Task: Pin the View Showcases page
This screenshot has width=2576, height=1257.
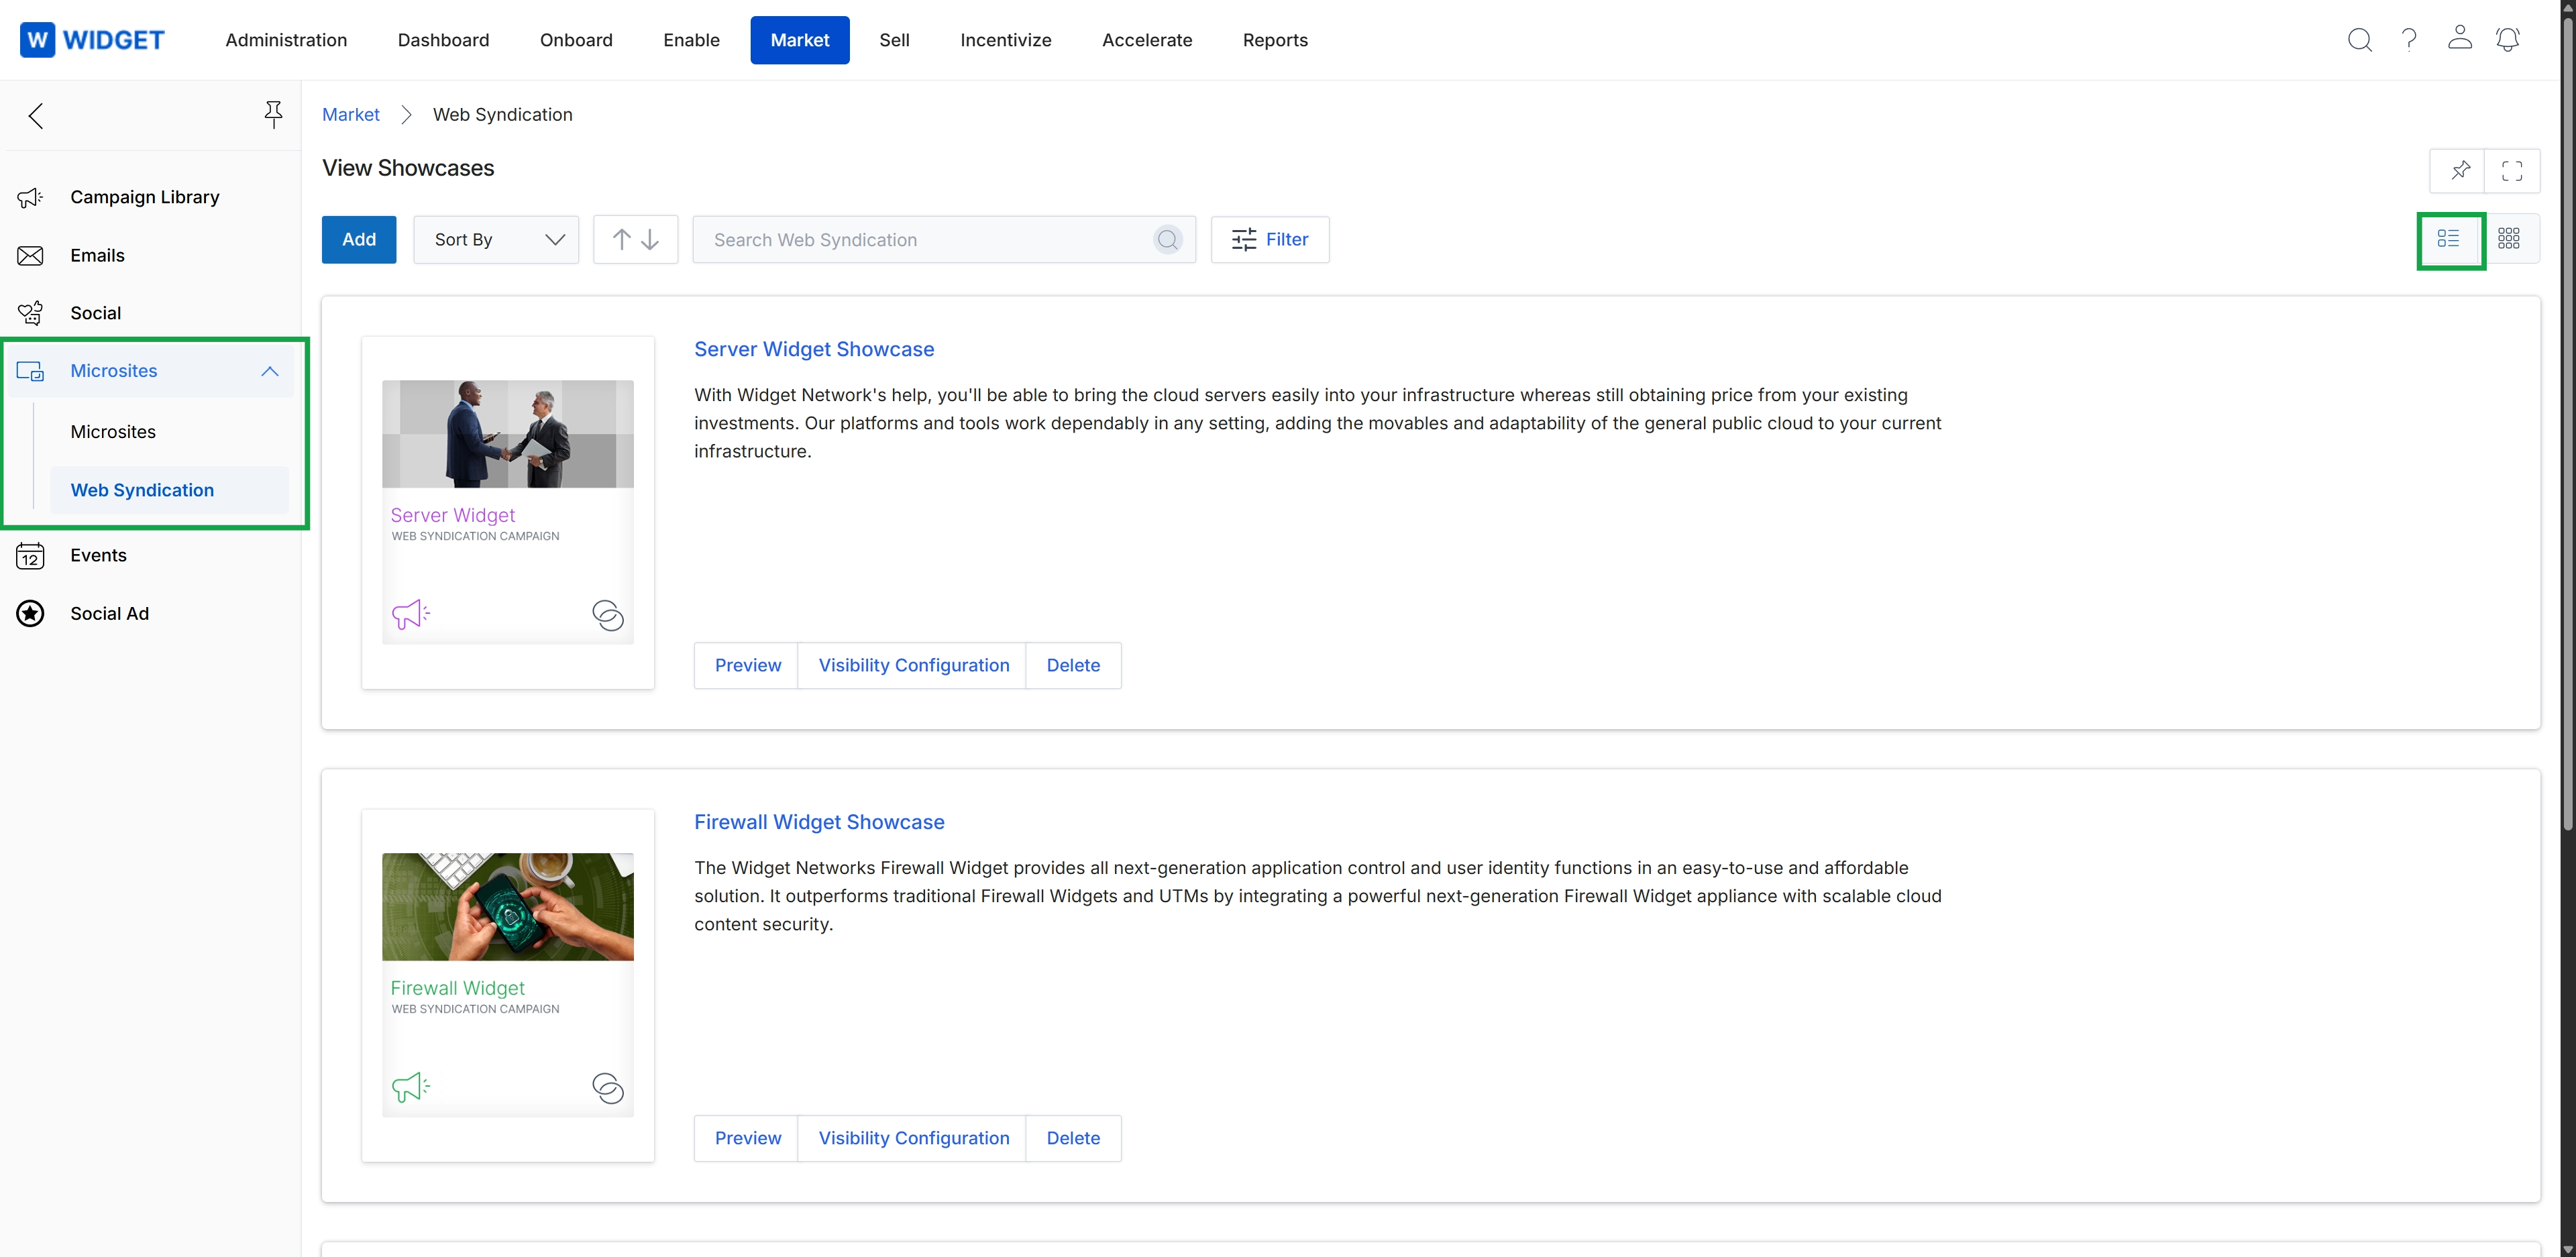Action: click(x=2459, y=170)
